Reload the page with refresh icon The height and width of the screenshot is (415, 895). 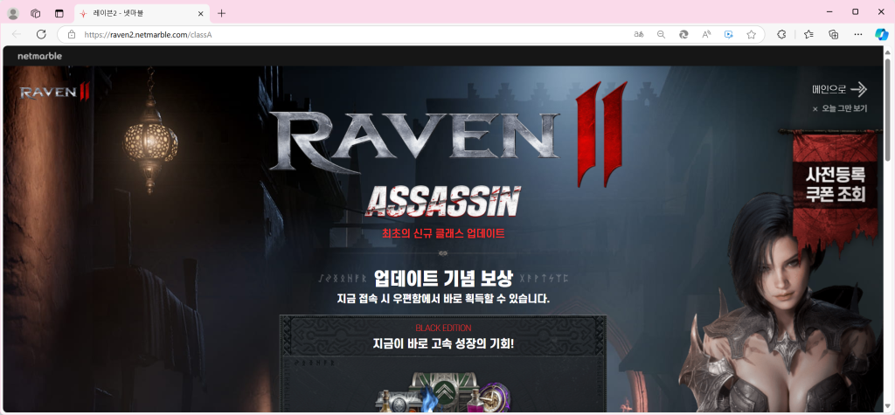point(41,34)
